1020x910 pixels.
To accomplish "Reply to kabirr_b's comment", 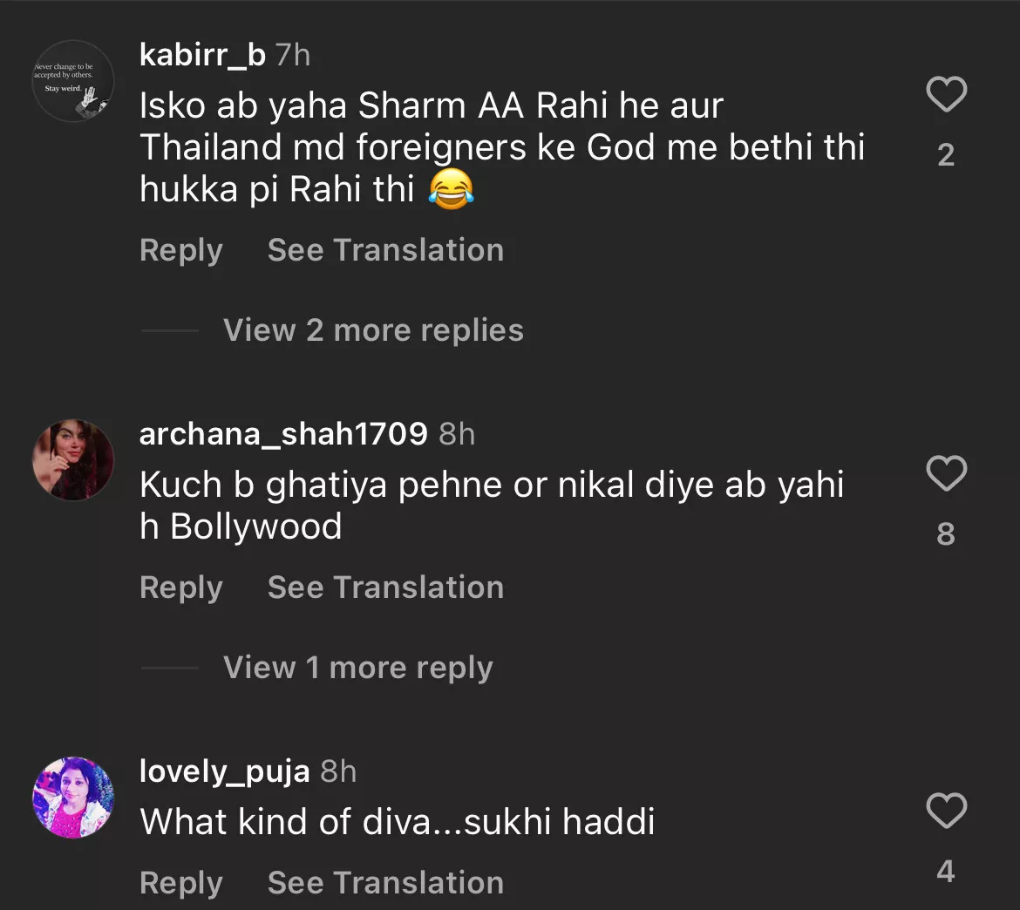I will tap(181, 250).
